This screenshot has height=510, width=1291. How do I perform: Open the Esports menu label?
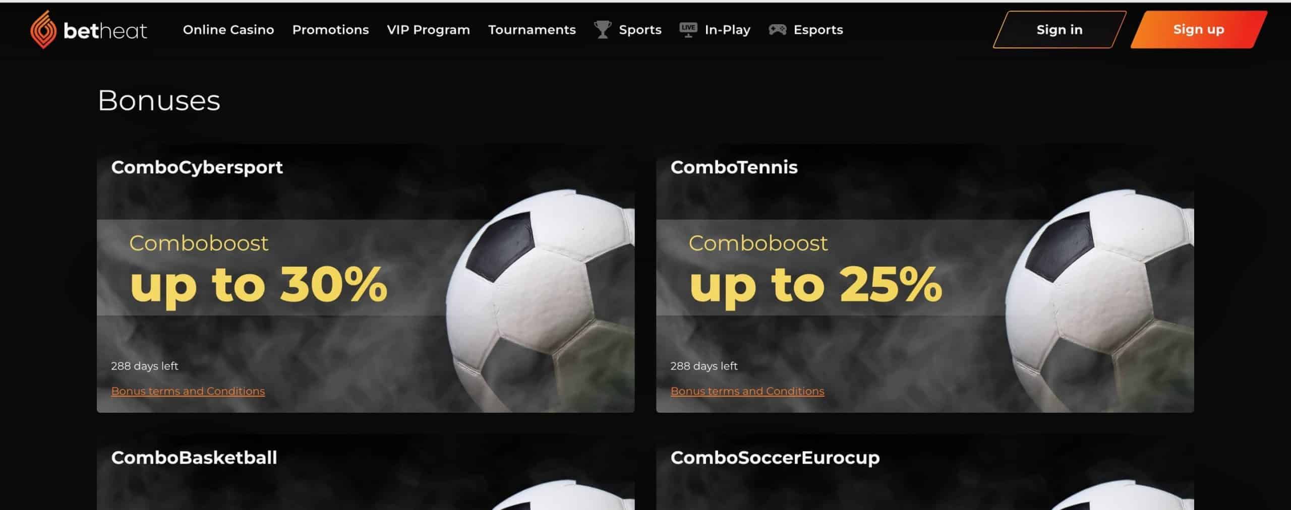(x=818, y=30)
